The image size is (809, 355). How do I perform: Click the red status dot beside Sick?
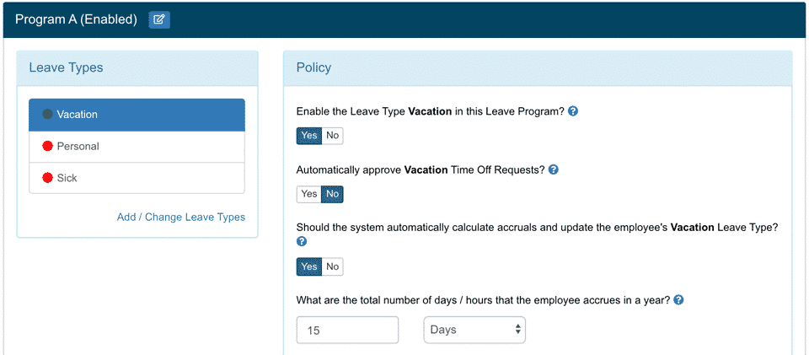(47, 179)
